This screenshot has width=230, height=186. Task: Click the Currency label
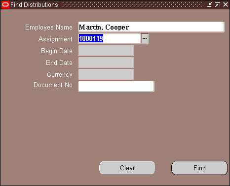click(60, 75)
